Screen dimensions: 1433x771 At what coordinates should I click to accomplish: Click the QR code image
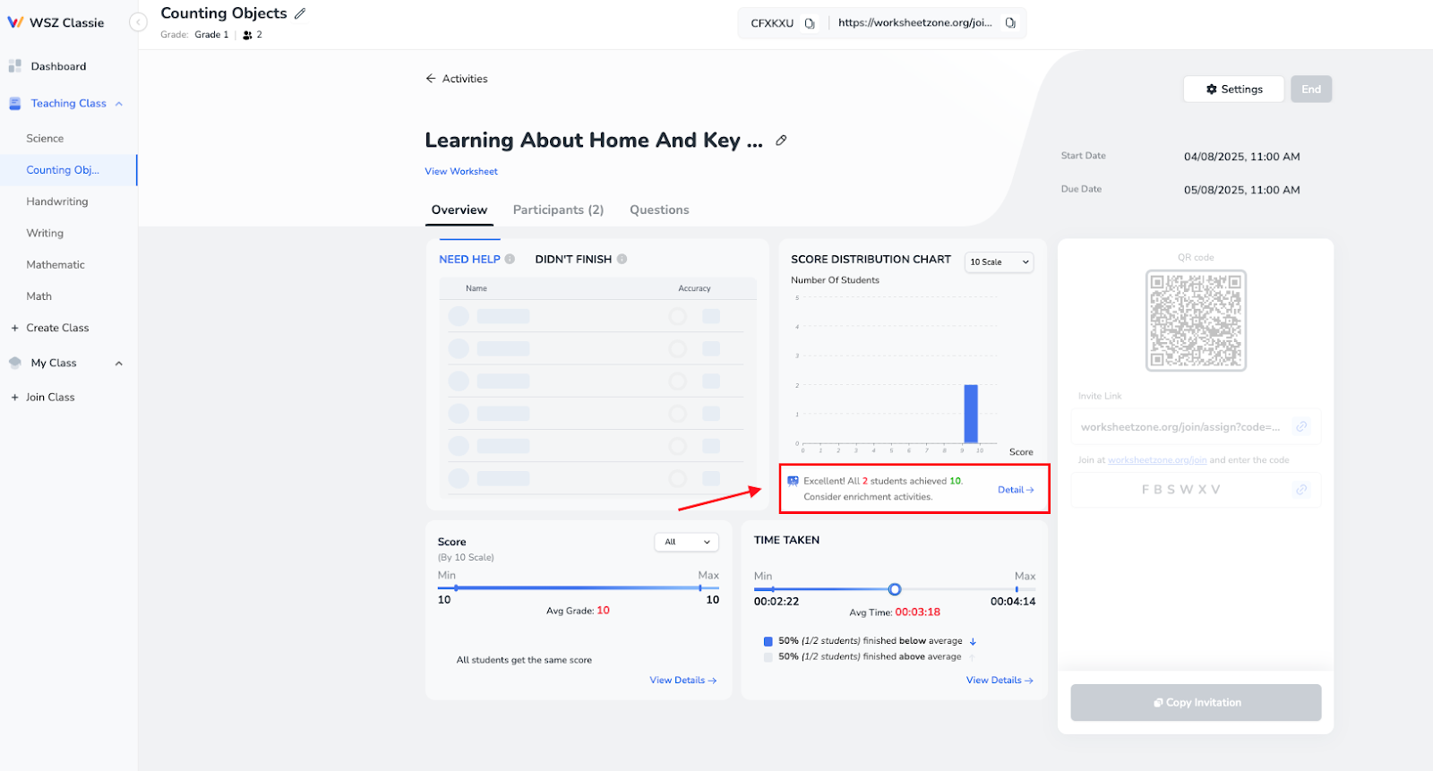point(1196,321)
